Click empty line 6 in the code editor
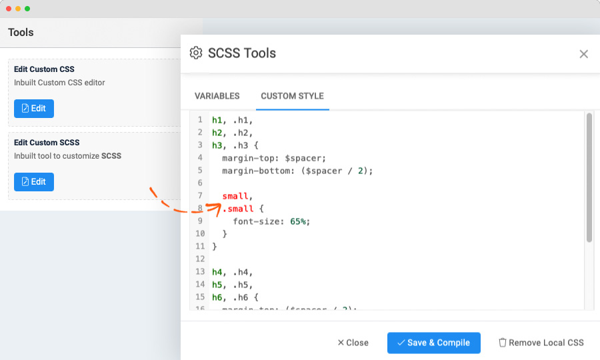 point(396,183)
